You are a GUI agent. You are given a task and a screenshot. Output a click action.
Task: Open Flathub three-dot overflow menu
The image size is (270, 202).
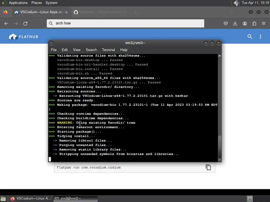[261, 36]
